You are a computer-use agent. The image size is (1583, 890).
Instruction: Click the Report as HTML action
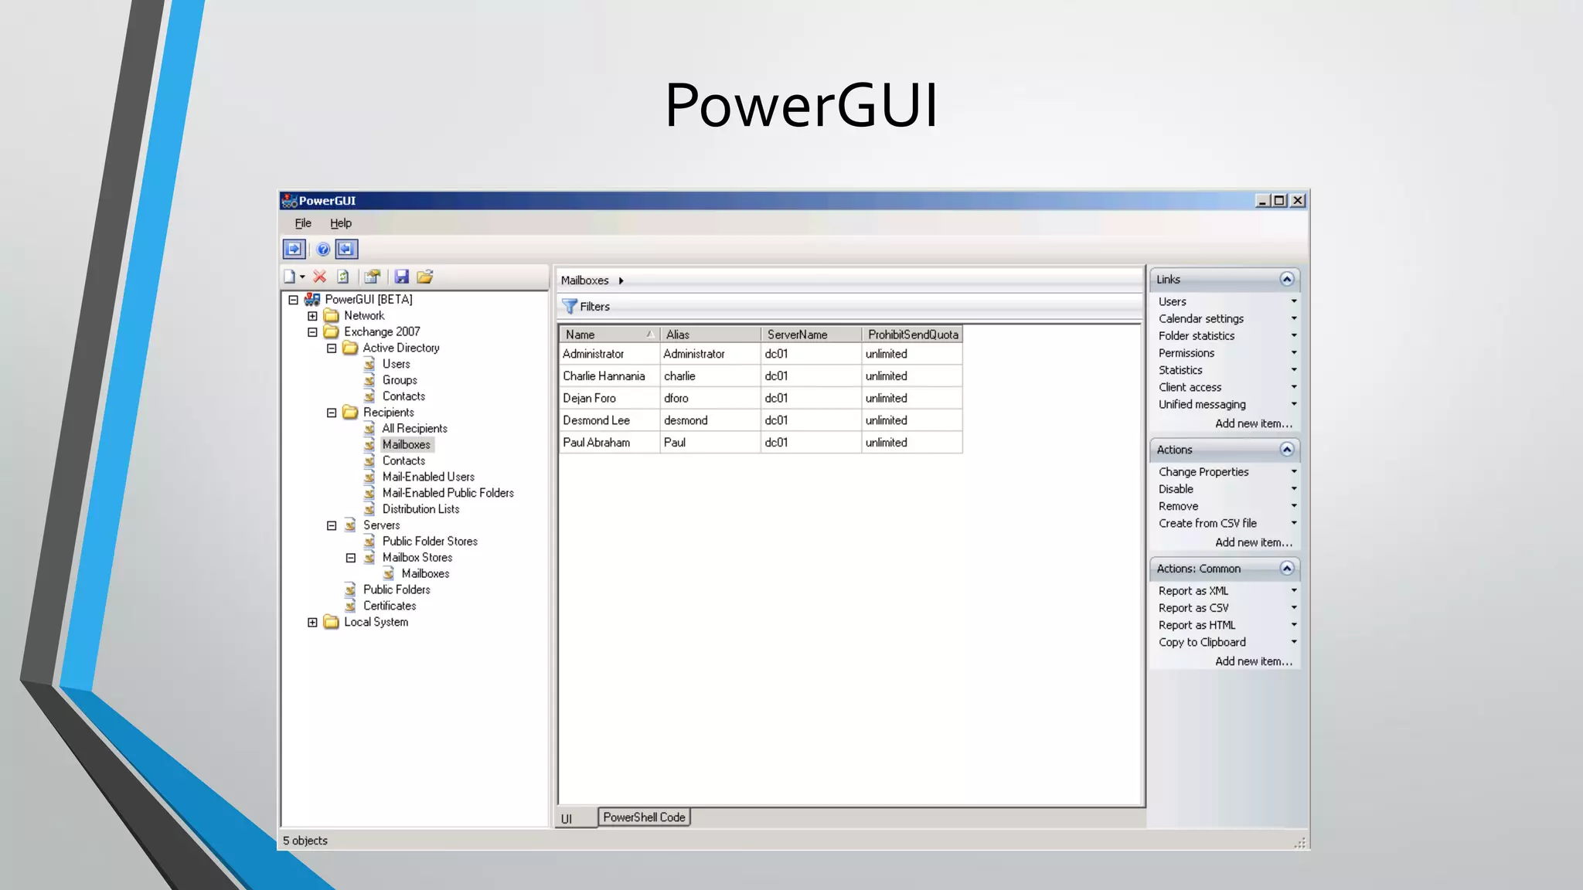coord(1197,625)
